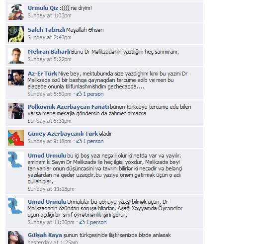Click the like icon under Güney Azerbaycanlı Türk's comment

(79, 141)
